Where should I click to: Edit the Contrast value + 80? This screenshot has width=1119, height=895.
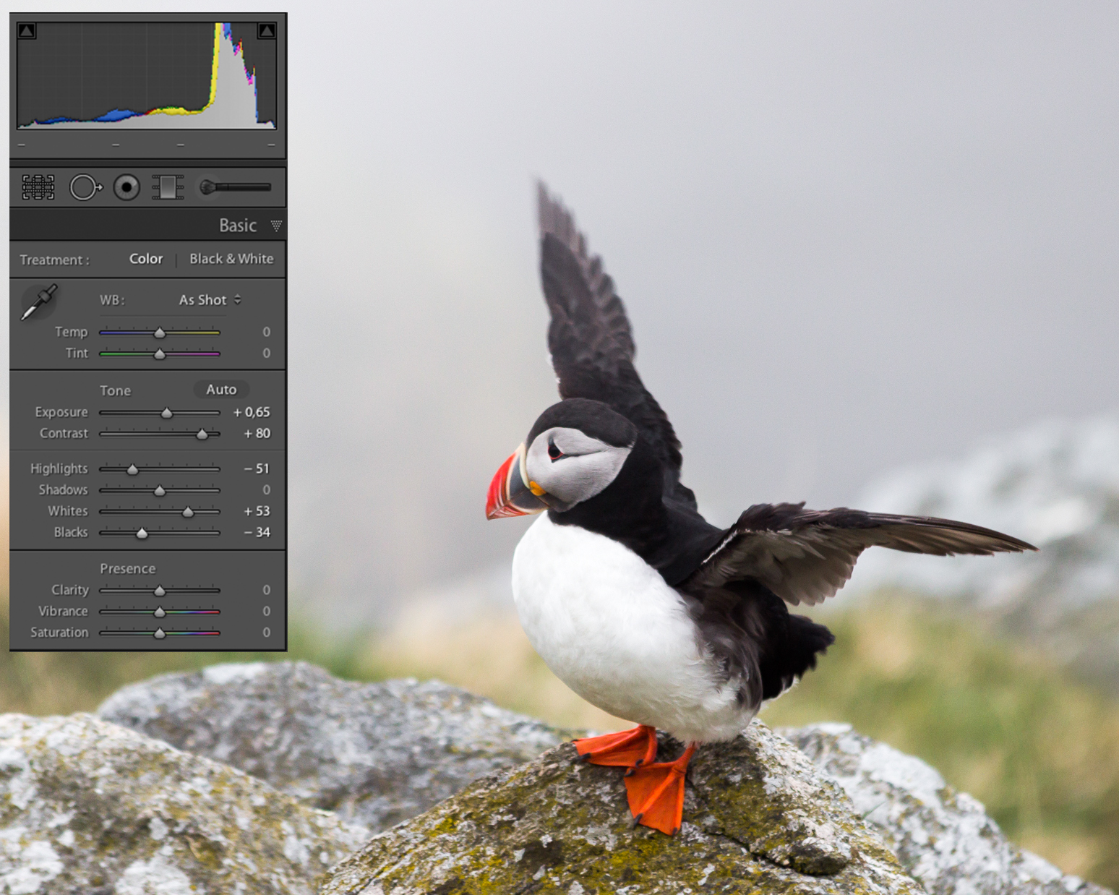coord(257,433)
